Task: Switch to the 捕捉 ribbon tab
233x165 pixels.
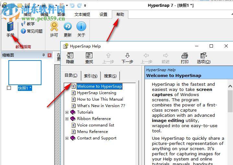Action: [28, 14]
